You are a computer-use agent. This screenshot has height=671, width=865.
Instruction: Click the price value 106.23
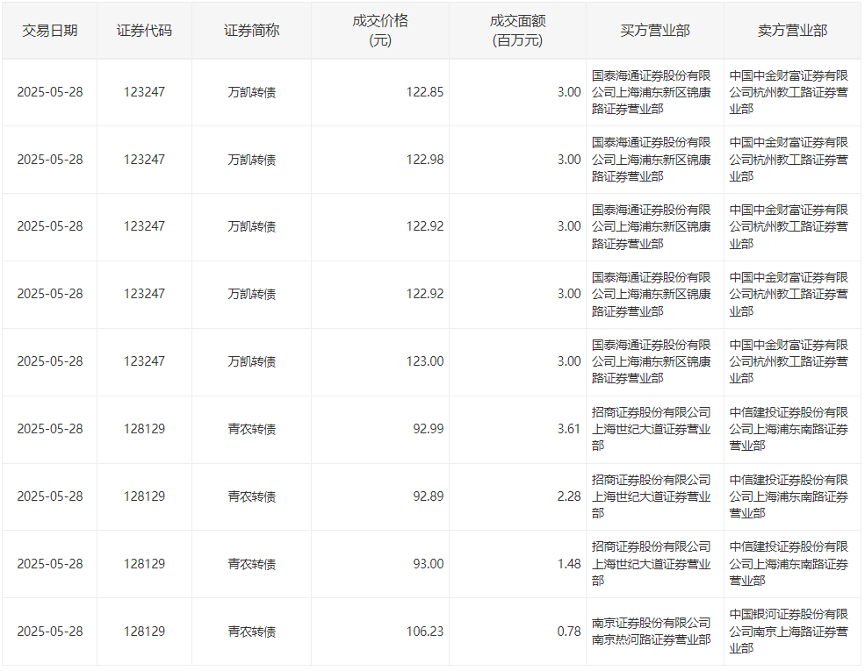click(x=425, y=632)
